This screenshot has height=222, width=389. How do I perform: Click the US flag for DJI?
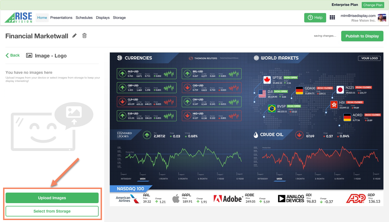[262, 94]
